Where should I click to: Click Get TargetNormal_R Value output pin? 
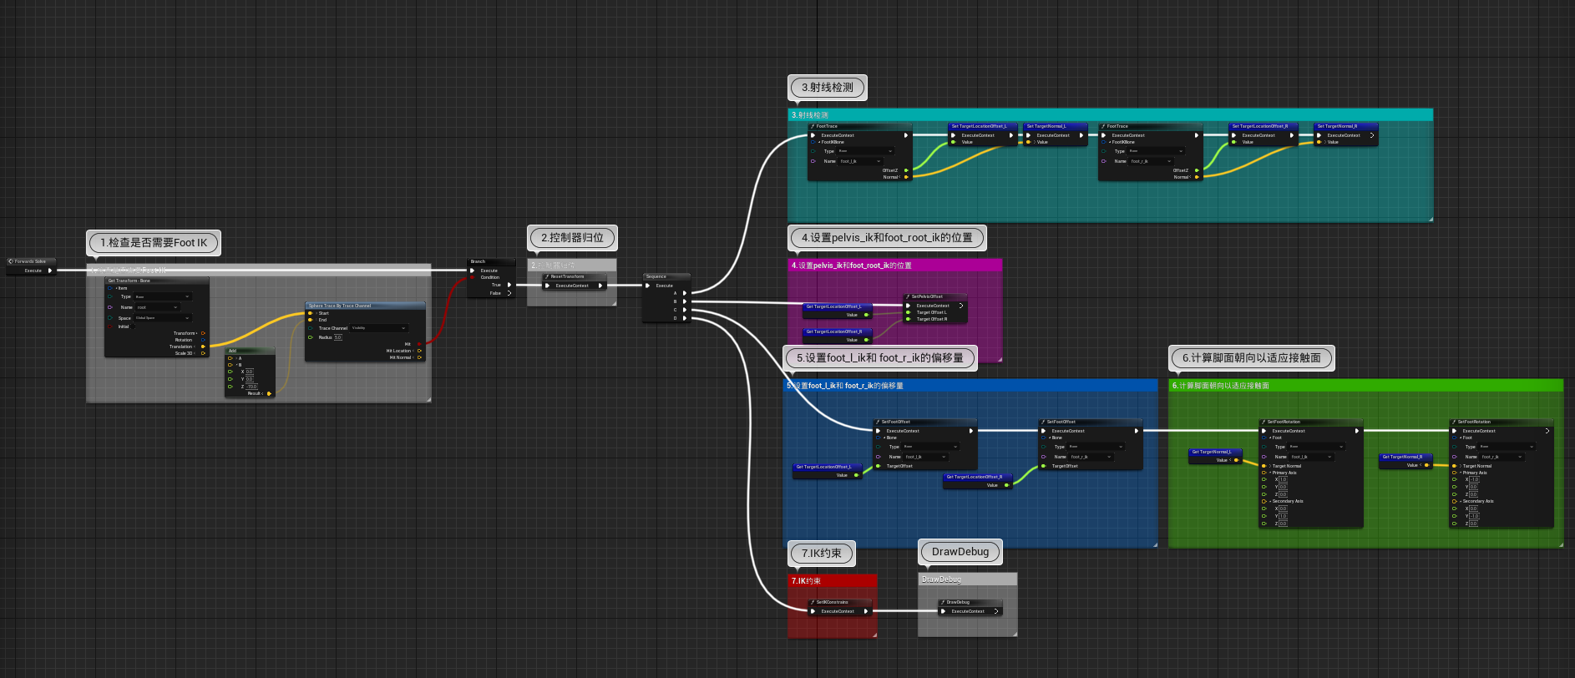coord(1426,465)
